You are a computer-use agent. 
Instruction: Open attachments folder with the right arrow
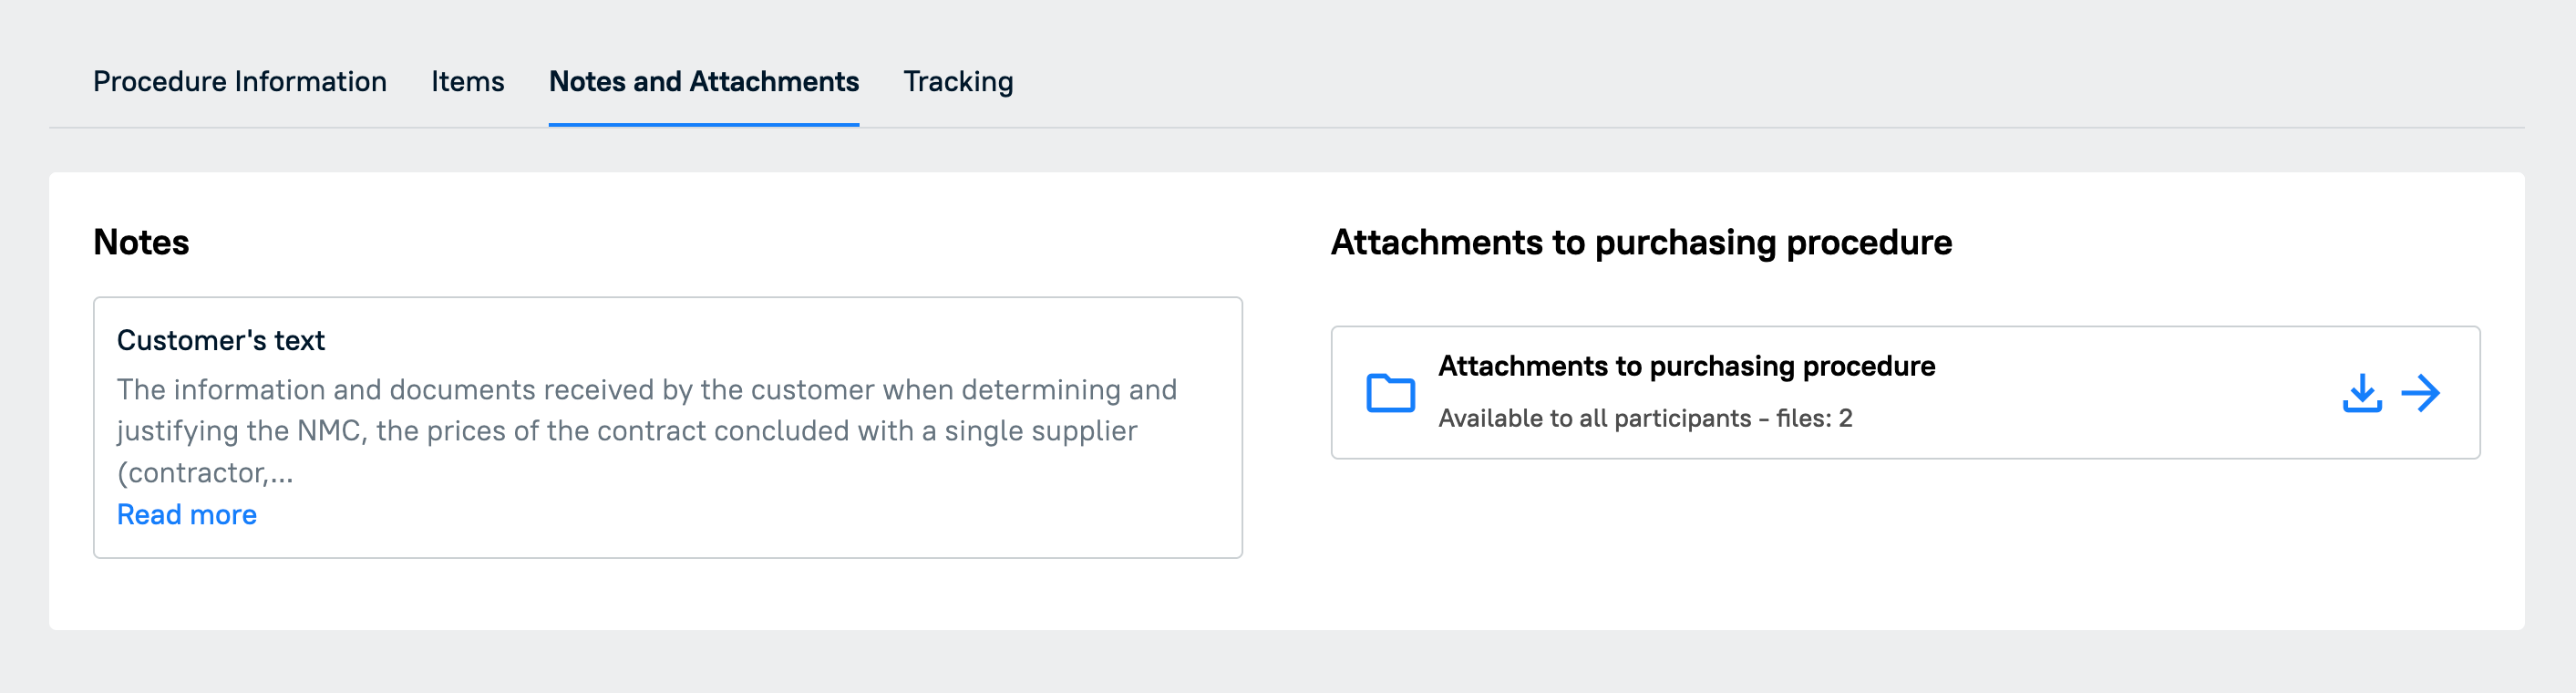[x=2420, y=393]
